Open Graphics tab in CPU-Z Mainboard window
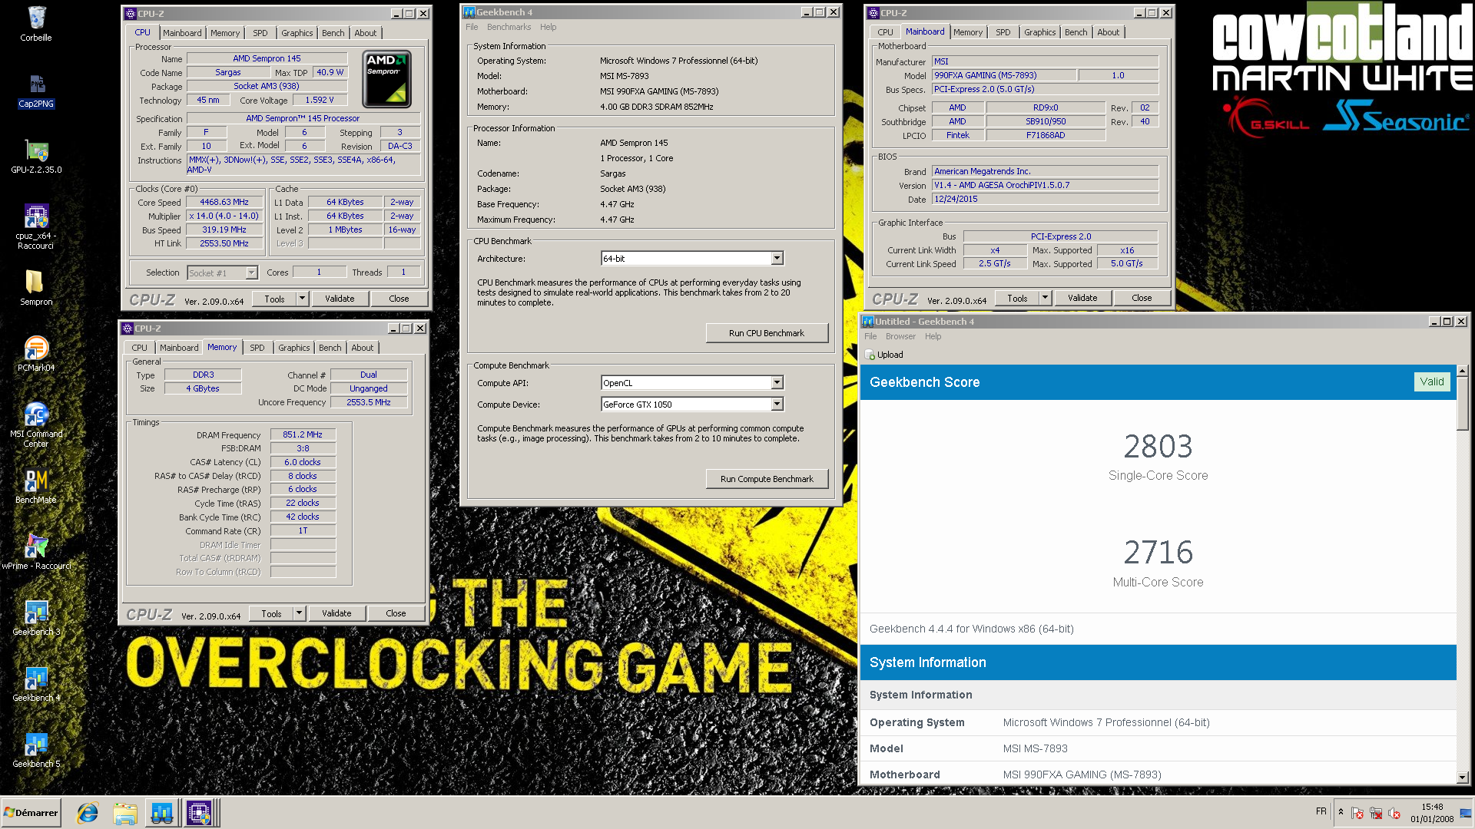 pyautogui.click(x=1039, y=32)
